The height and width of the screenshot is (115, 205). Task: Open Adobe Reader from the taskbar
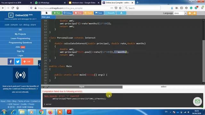coord(69,112)
